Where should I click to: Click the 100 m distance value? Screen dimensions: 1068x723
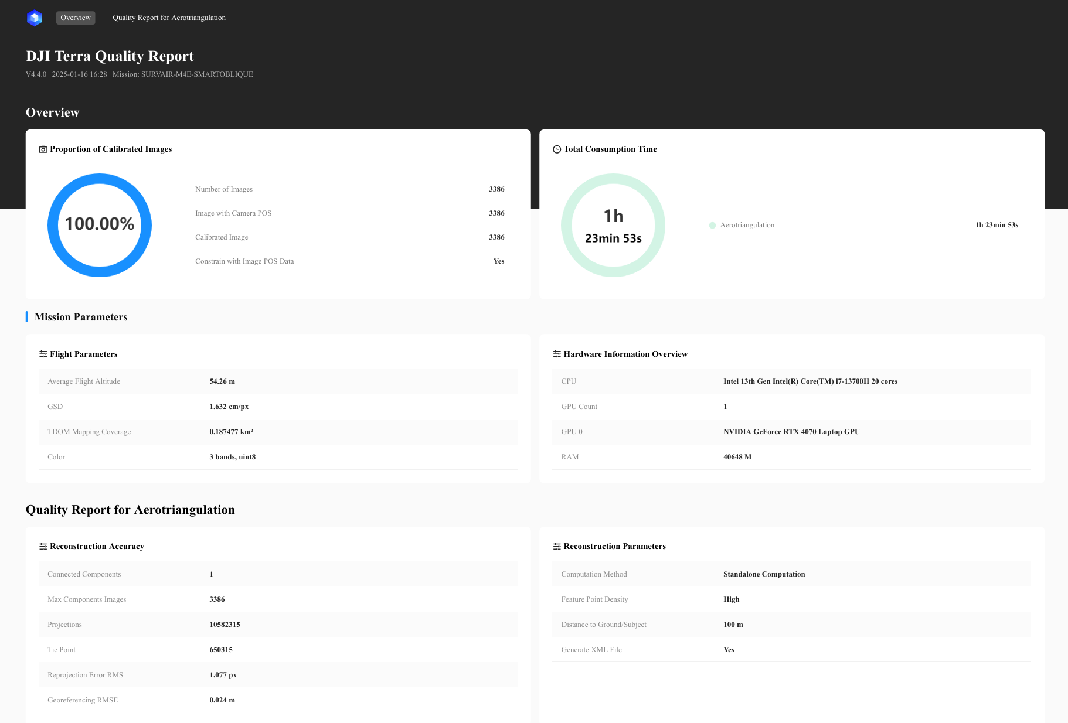coord(733,625)
